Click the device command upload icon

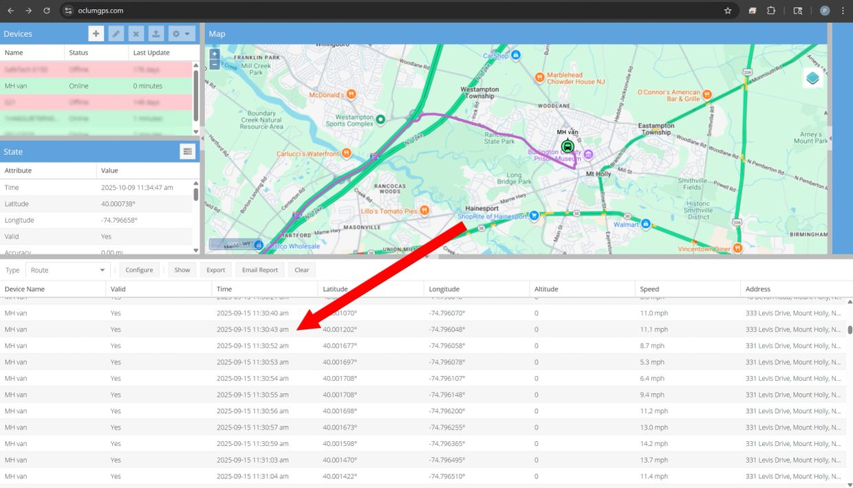pyautogui.click(x=156, y=34)
